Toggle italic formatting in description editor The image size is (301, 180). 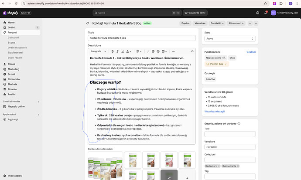point(117,51)
